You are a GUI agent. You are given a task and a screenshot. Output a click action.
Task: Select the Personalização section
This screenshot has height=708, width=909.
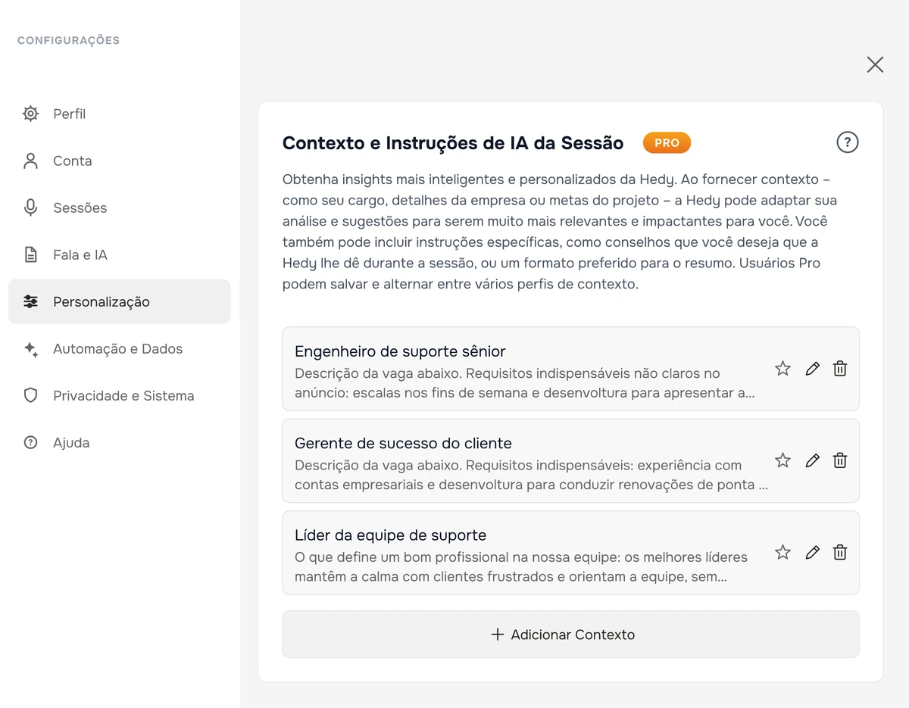point(120,301)
